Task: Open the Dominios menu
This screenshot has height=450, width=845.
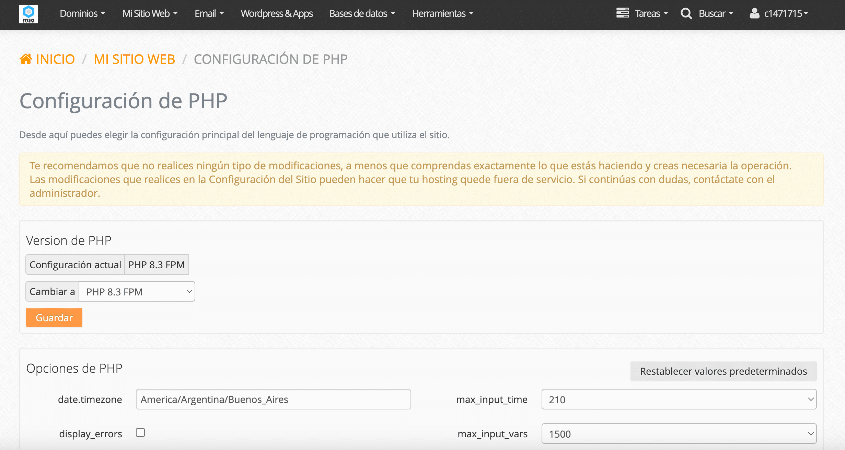Action: point(82,13)
